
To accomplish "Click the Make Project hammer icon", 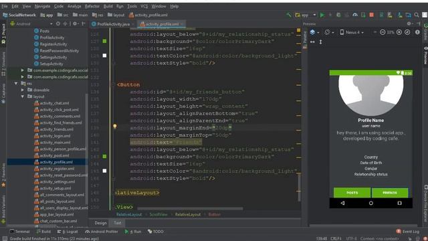I will (288, 15).
